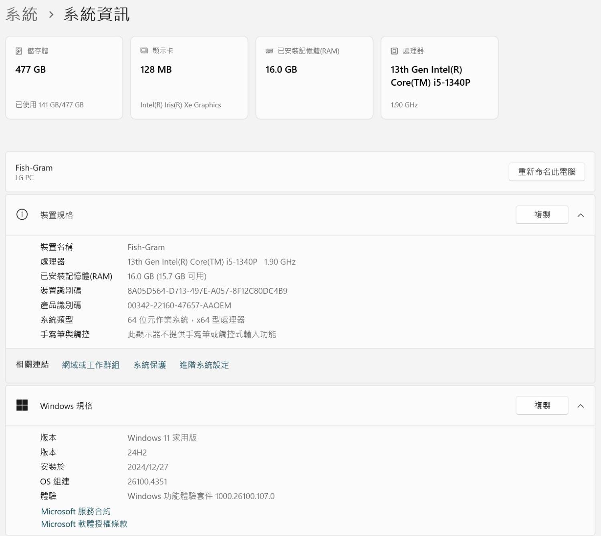
Task: Open 網域或工作群組 link
Action: [x=91, y=365]
